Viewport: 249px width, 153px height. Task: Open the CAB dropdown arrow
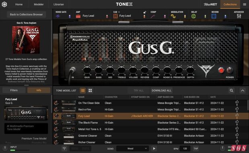click(119, 12)
